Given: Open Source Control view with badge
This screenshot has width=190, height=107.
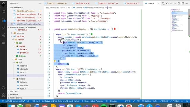Looking at the screenshot, I should [x=4, y=20].
